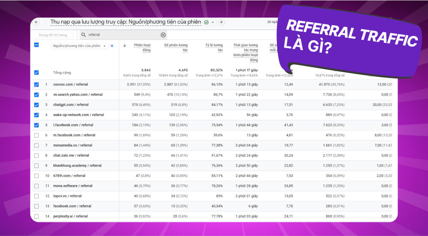
Task: Uncheck the wake-up-network.com / referral row
Action: [36, 115]
